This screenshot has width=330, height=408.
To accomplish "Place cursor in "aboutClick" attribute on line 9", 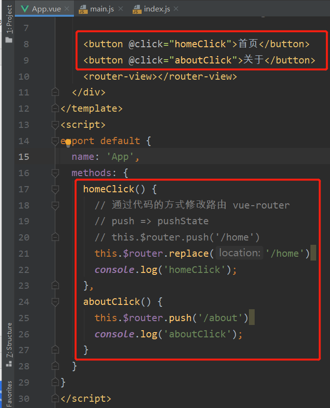I will [203, 60].
